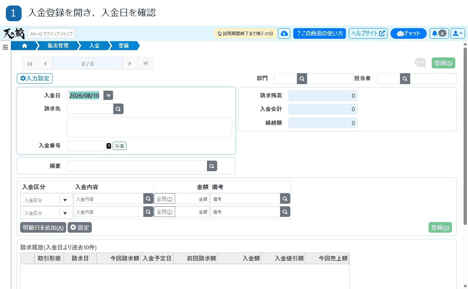
Task: Click first row 入金内容 field
Action: coord(109,199)
